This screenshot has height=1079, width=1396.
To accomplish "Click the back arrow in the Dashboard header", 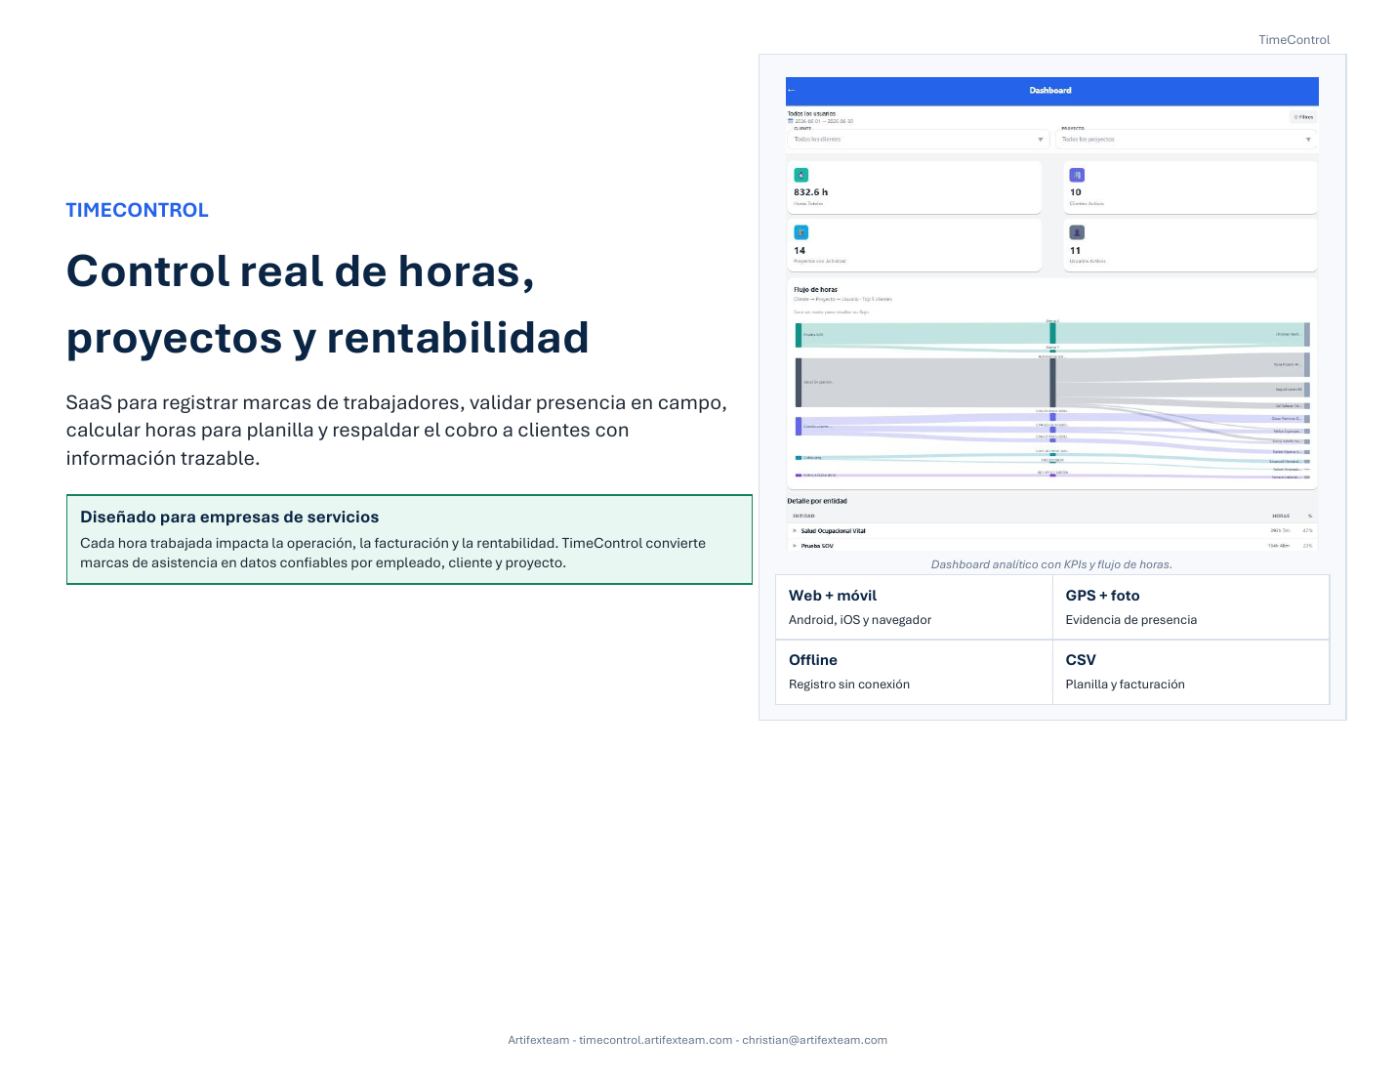I will point(792,91).
